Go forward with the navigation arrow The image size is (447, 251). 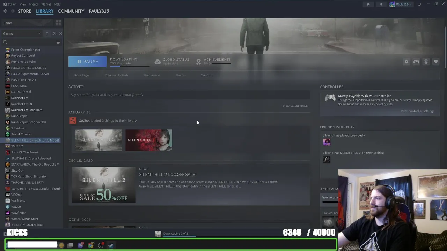click(13, 11)
